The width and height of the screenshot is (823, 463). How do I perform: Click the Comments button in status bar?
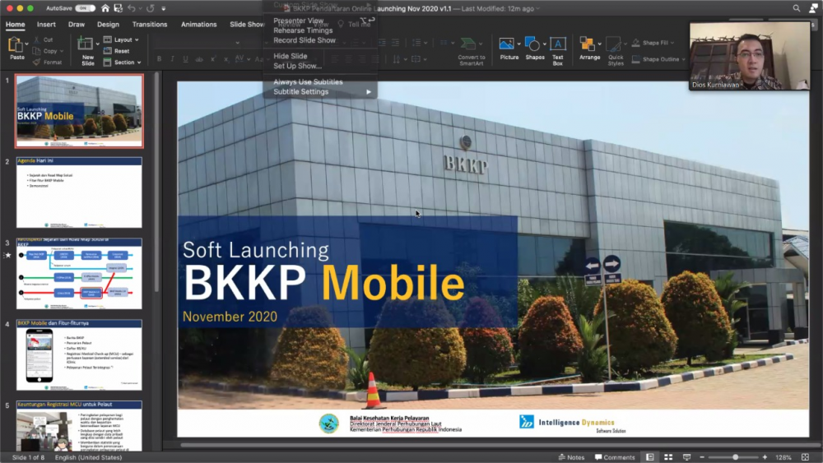[x=615, y=457]
